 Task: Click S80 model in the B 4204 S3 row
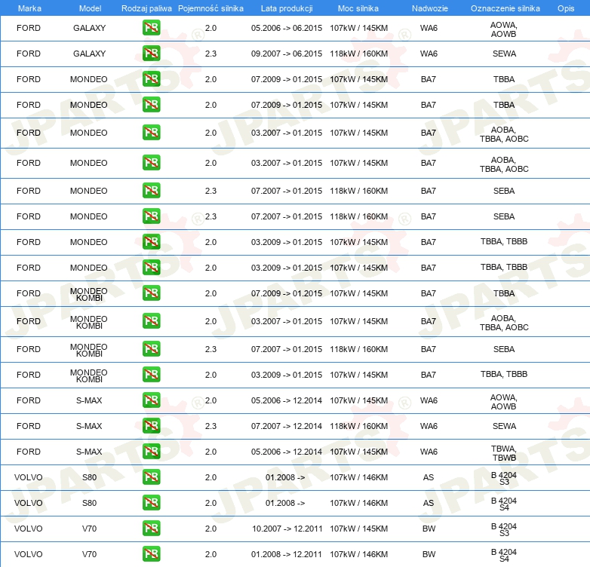coord(90,477)
